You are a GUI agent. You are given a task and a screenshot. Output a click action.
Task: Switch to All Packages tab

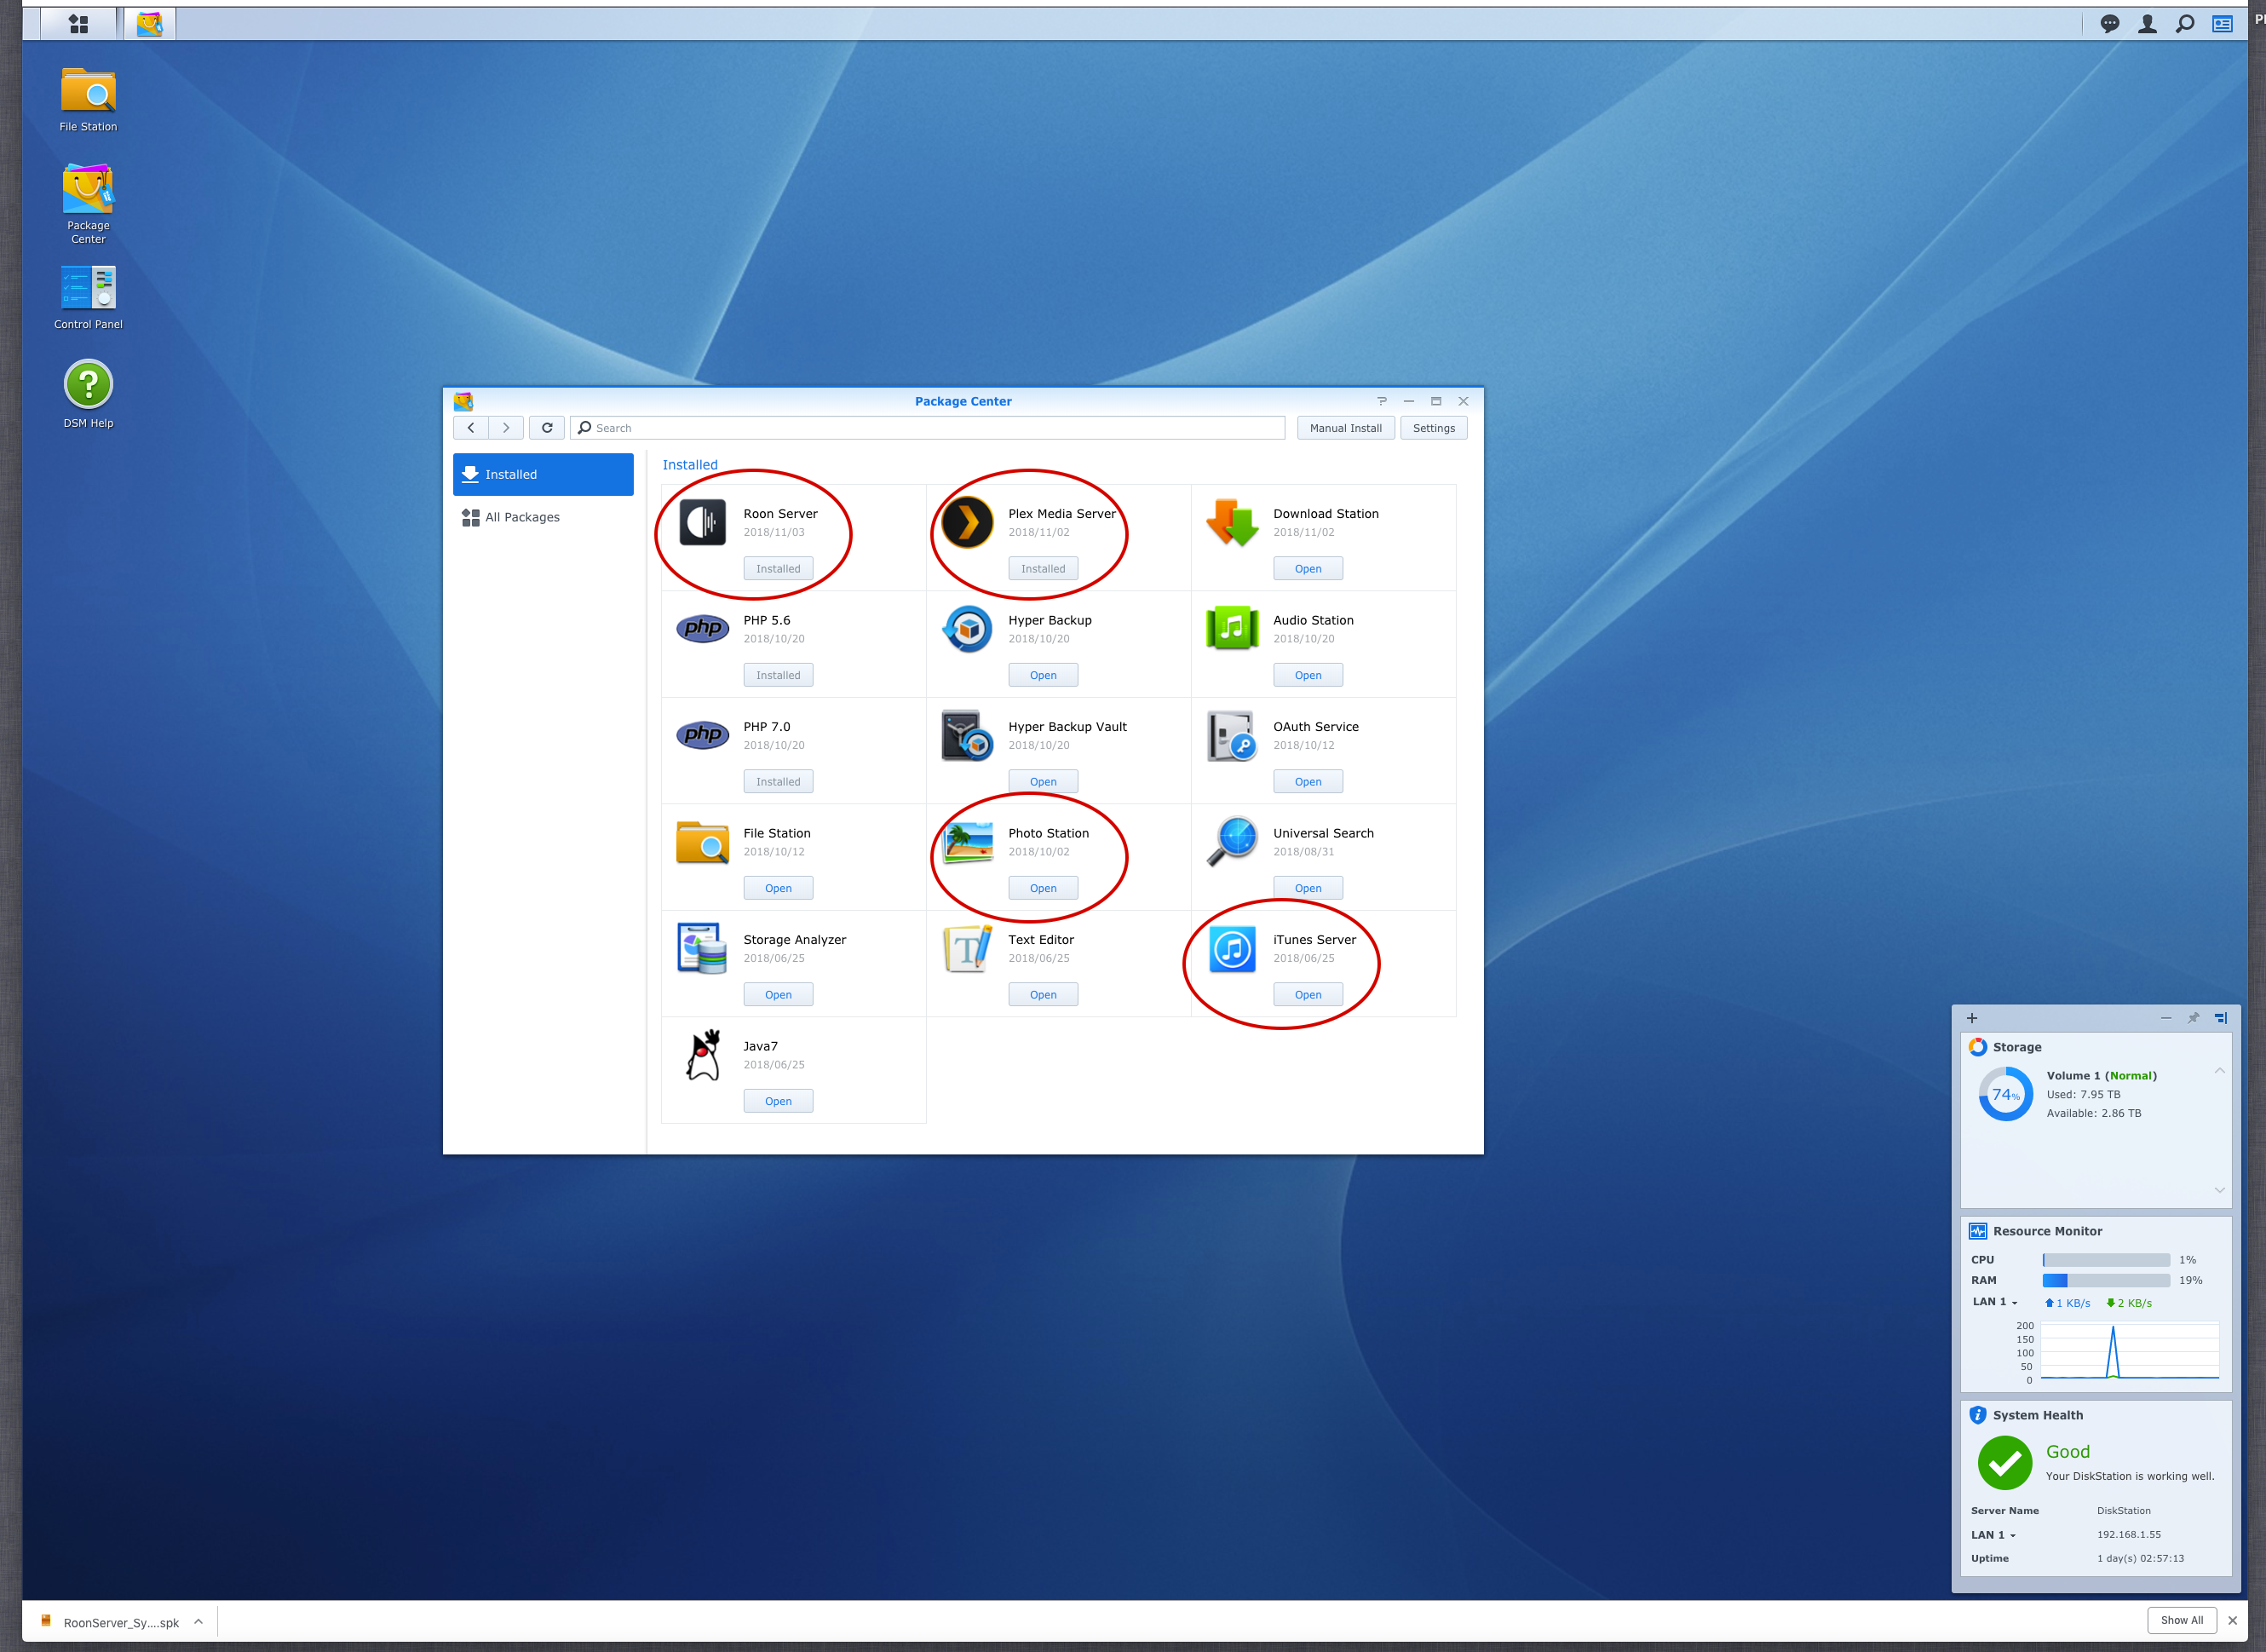point(521,517)
